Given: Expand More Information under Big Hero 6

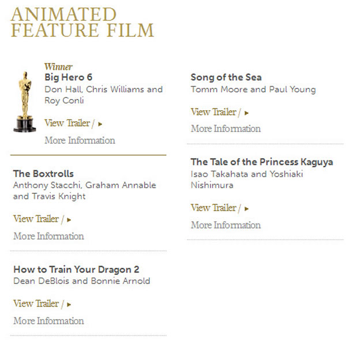Looking at the screenshot, I should click(x=80, y=140).
